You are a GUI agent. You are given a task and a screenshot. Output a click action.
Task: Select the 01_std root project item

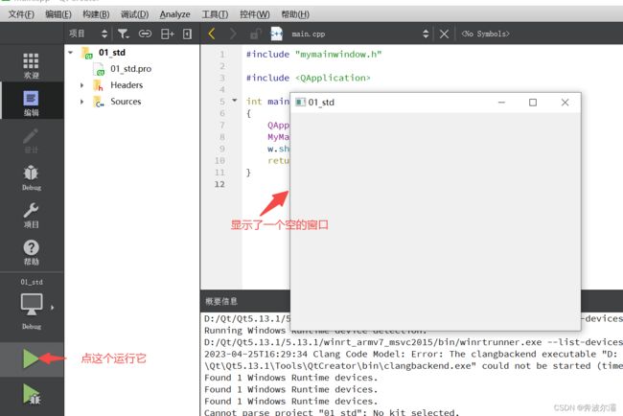(x=111, y=53)
